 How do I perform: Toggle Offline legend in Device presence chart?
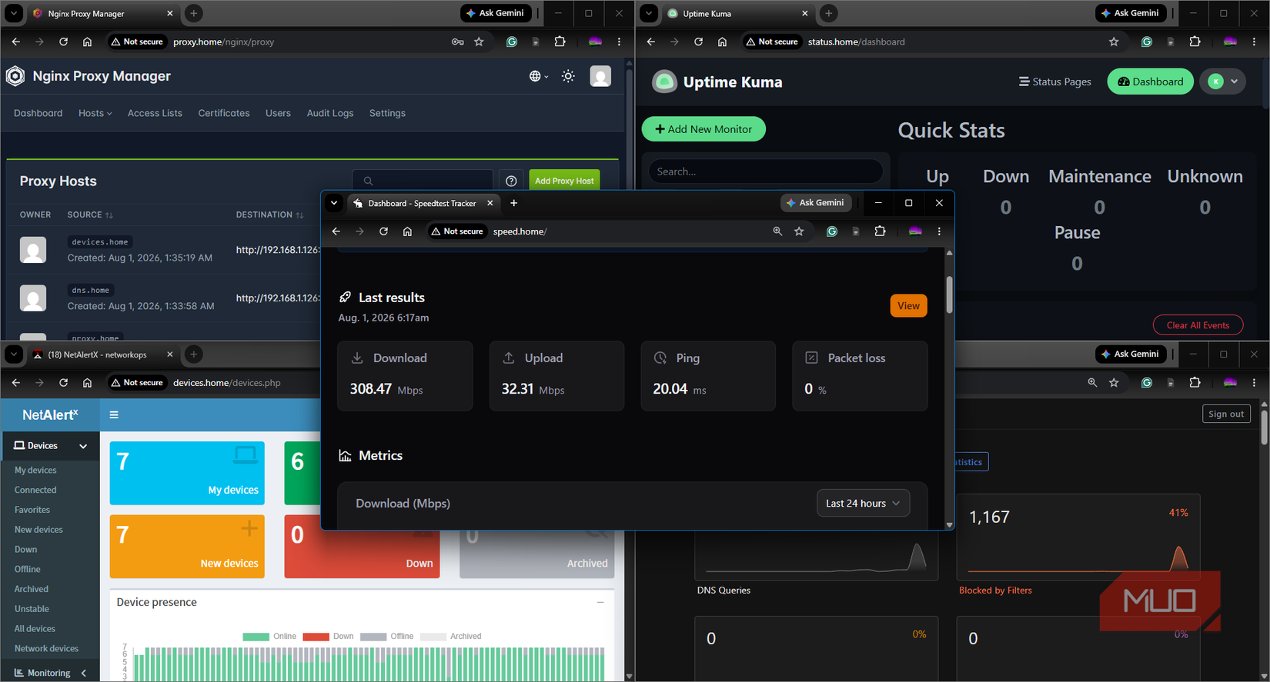(x=387, y=637)
